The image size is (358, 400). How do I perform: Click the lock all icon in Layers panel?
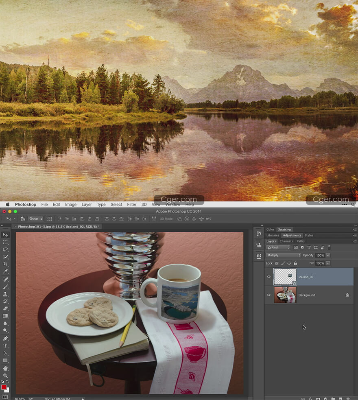tap(295, 263)
